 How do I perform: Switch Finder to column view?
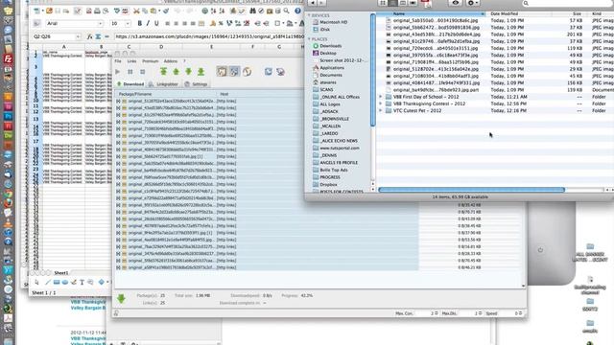pos(403,3)
